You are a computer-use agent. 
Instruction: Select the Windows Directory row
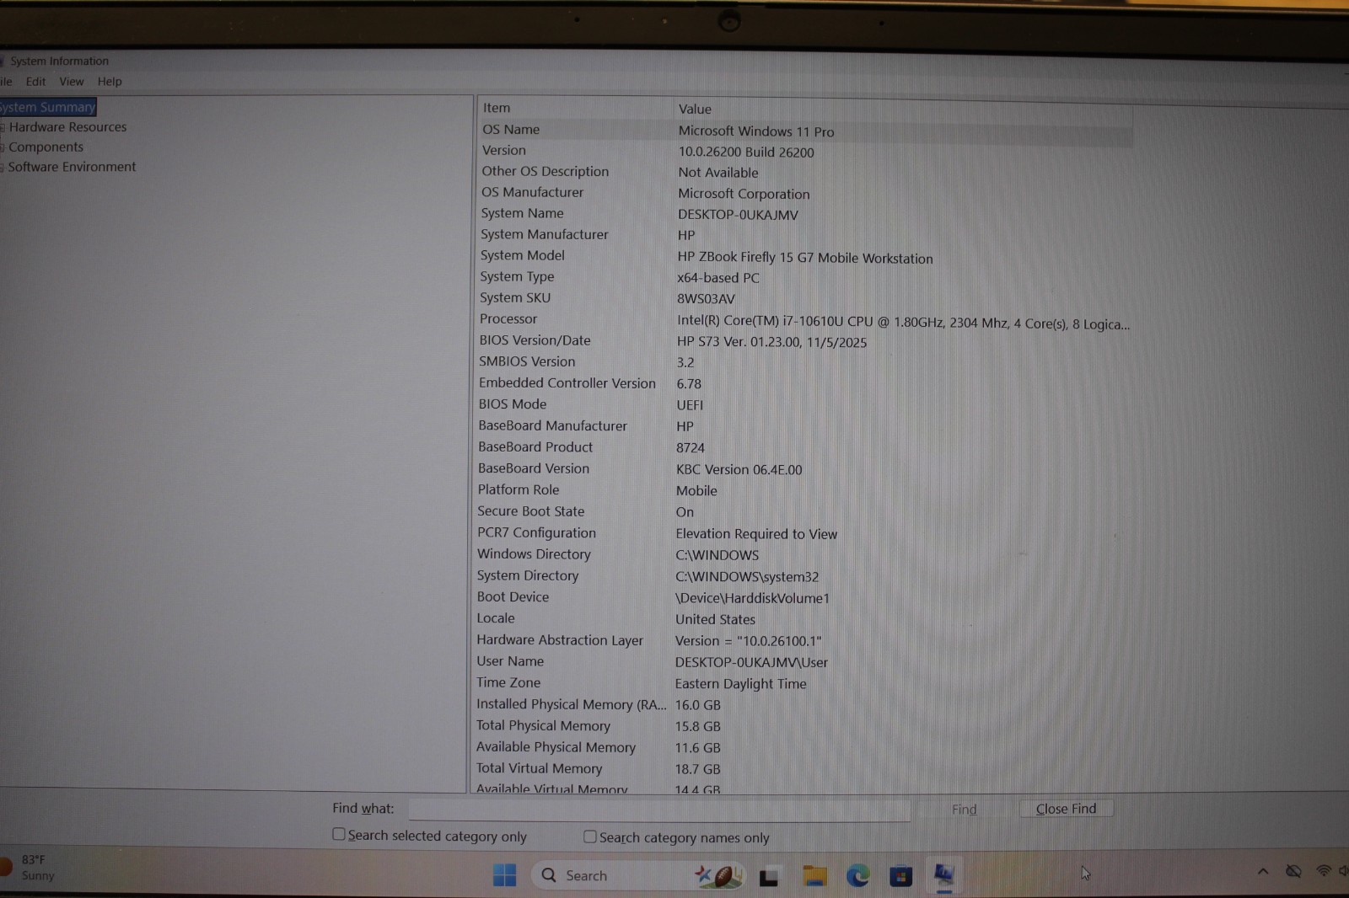805,554
